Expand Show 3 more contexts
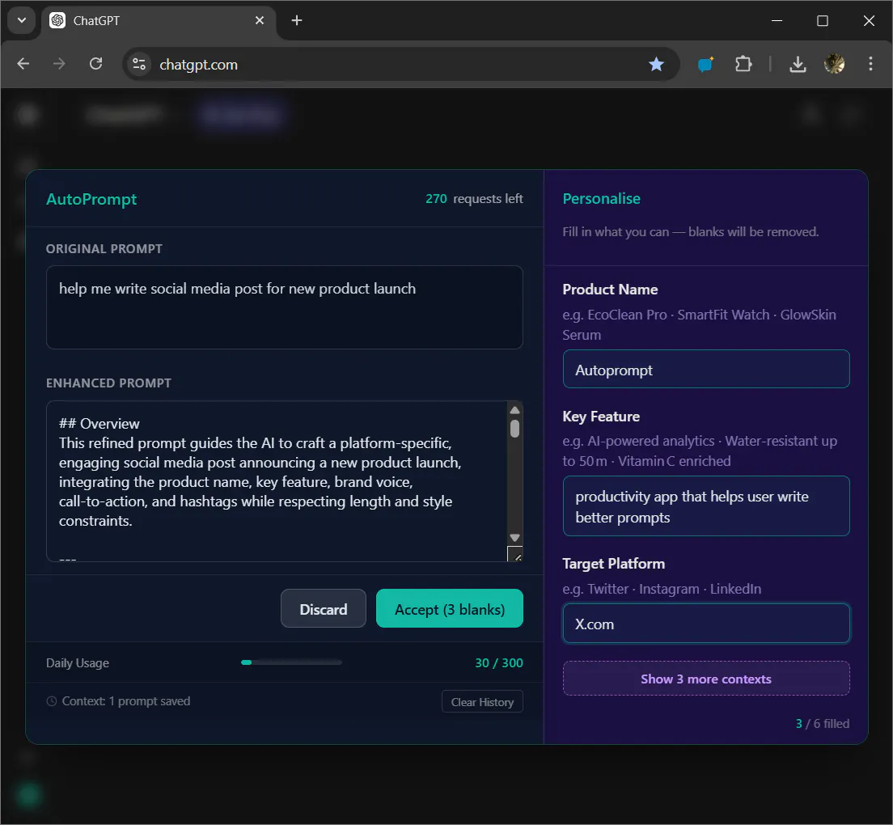893x825 pixels. coord(706,678)
